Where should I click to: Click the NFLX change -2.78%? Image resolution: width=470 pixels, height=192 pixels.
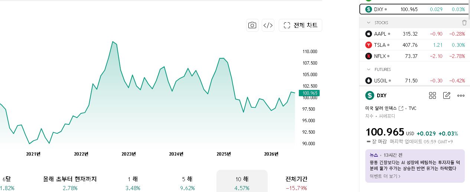point(457,56)
